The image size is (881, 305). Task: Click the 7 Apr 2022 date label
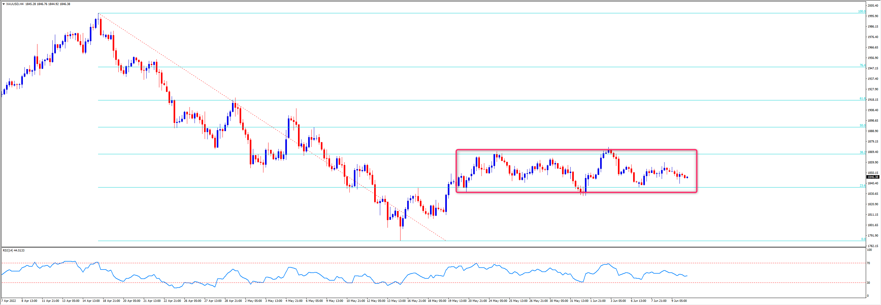(x=9, y=301)
